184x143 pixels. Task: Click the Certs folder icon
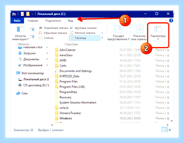point(57,66)
